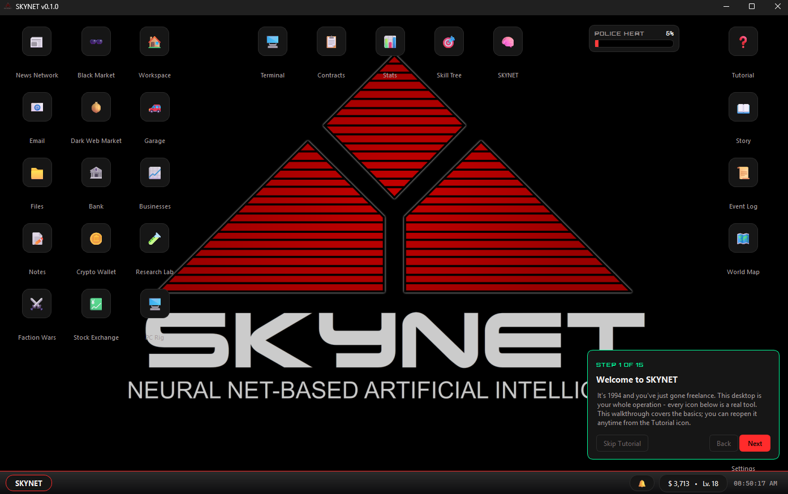788x494 pixels.
Task: Open the Research Lab test tube icon
Action: pos(154,239)
